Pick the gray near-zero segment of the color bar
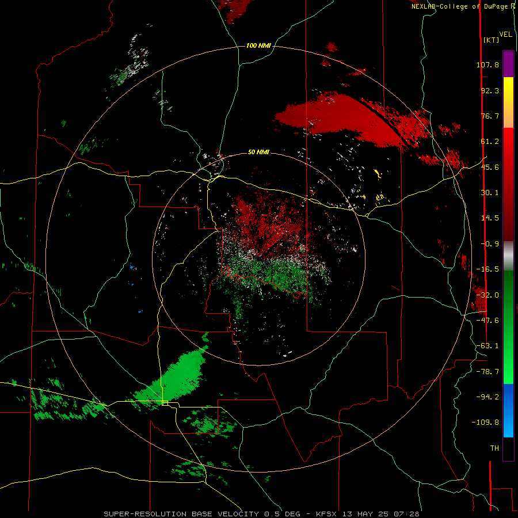Viewport: 518px width, 518px height. click(x=508, y=256)
